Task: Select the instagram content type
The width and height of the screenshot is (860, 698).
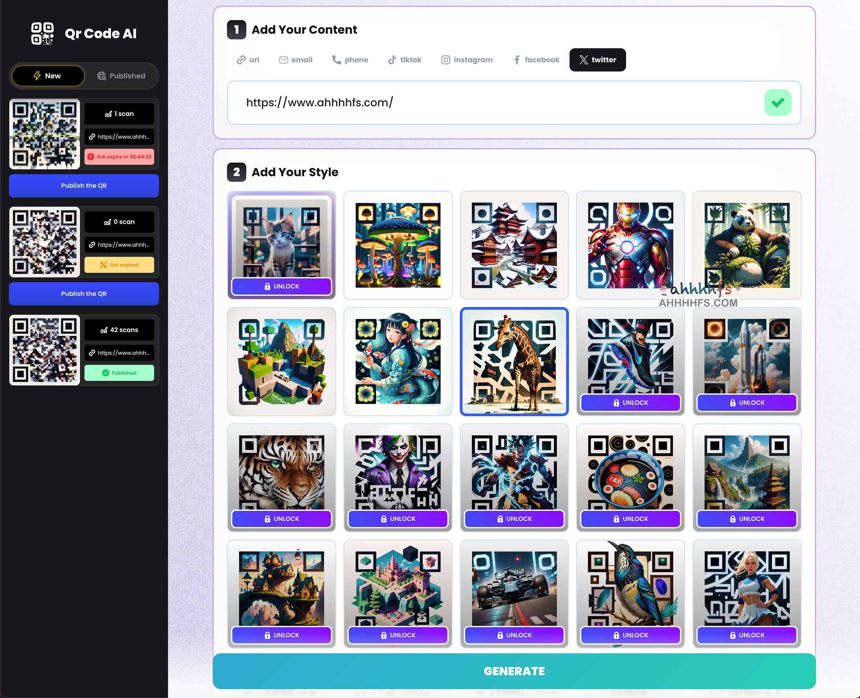Action: coord(466,60)
